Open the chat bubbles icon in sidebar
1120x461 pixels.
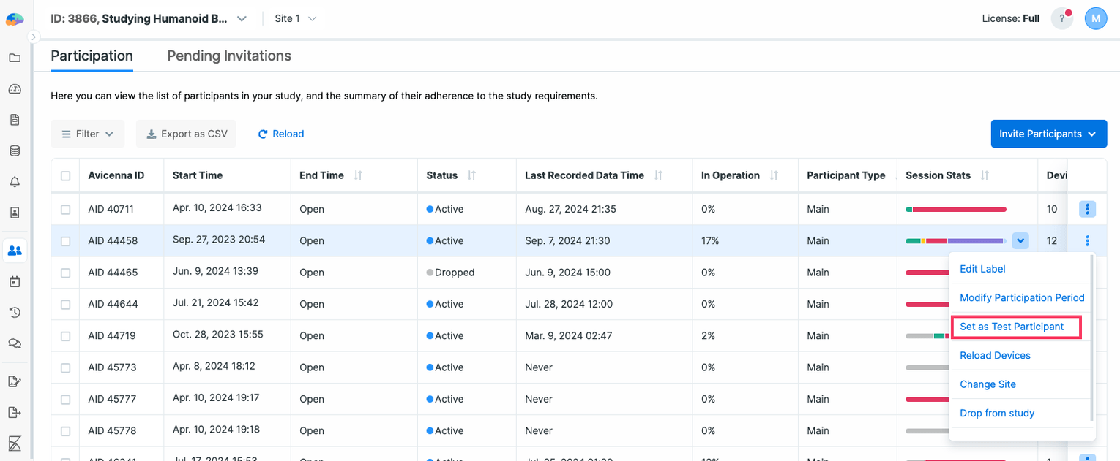tap(15, 343)
